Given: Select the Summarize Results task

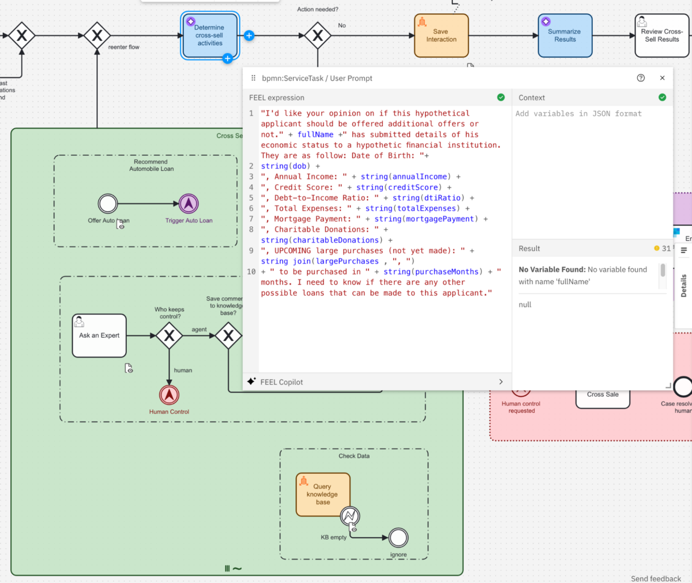Looking at the screenshot, I should click(x=565, y=36).
